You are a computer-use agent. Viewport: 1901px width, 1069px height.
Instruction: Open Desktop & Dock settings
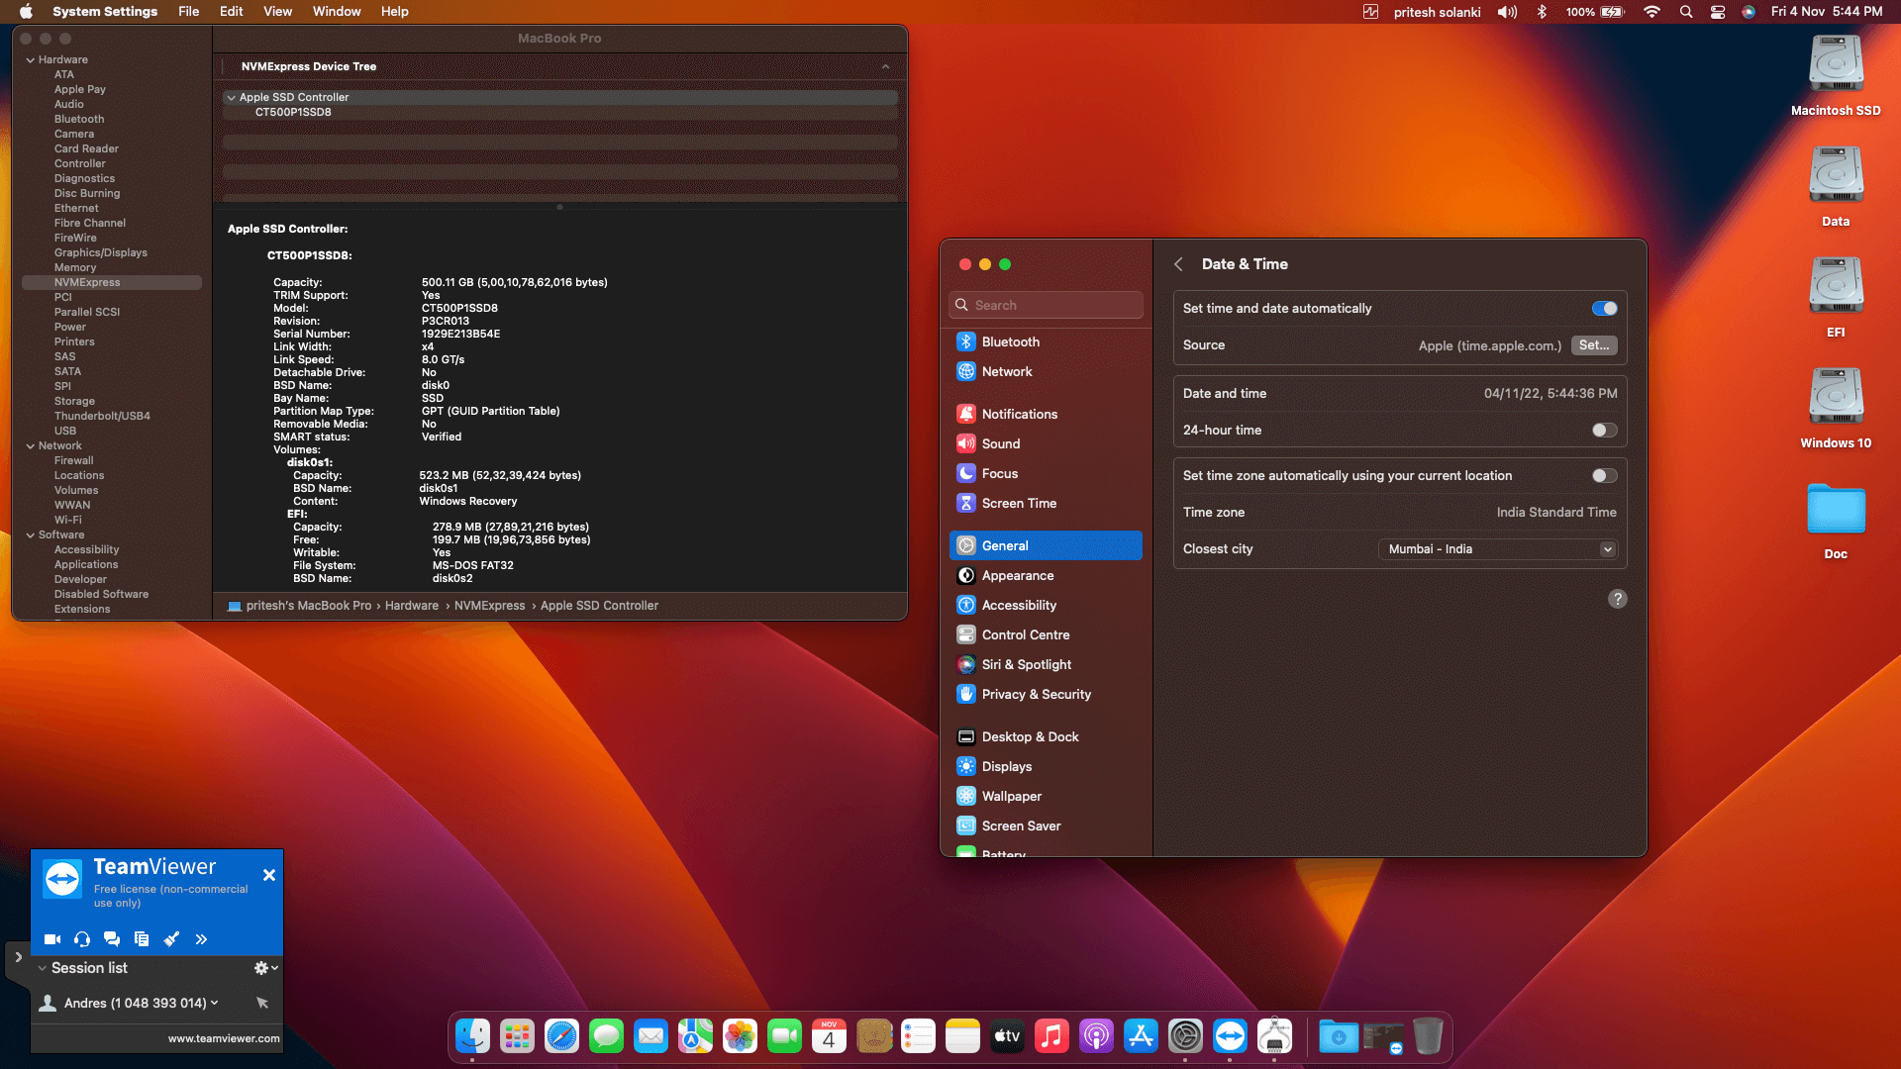coord(1046,736)
